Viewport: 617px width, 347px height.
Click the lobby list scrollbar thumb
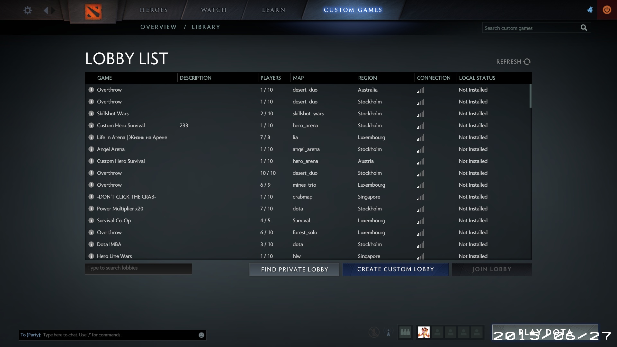[530, 96]
